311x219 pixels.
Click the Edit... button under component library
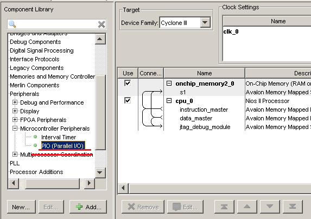tap(51, 207)
